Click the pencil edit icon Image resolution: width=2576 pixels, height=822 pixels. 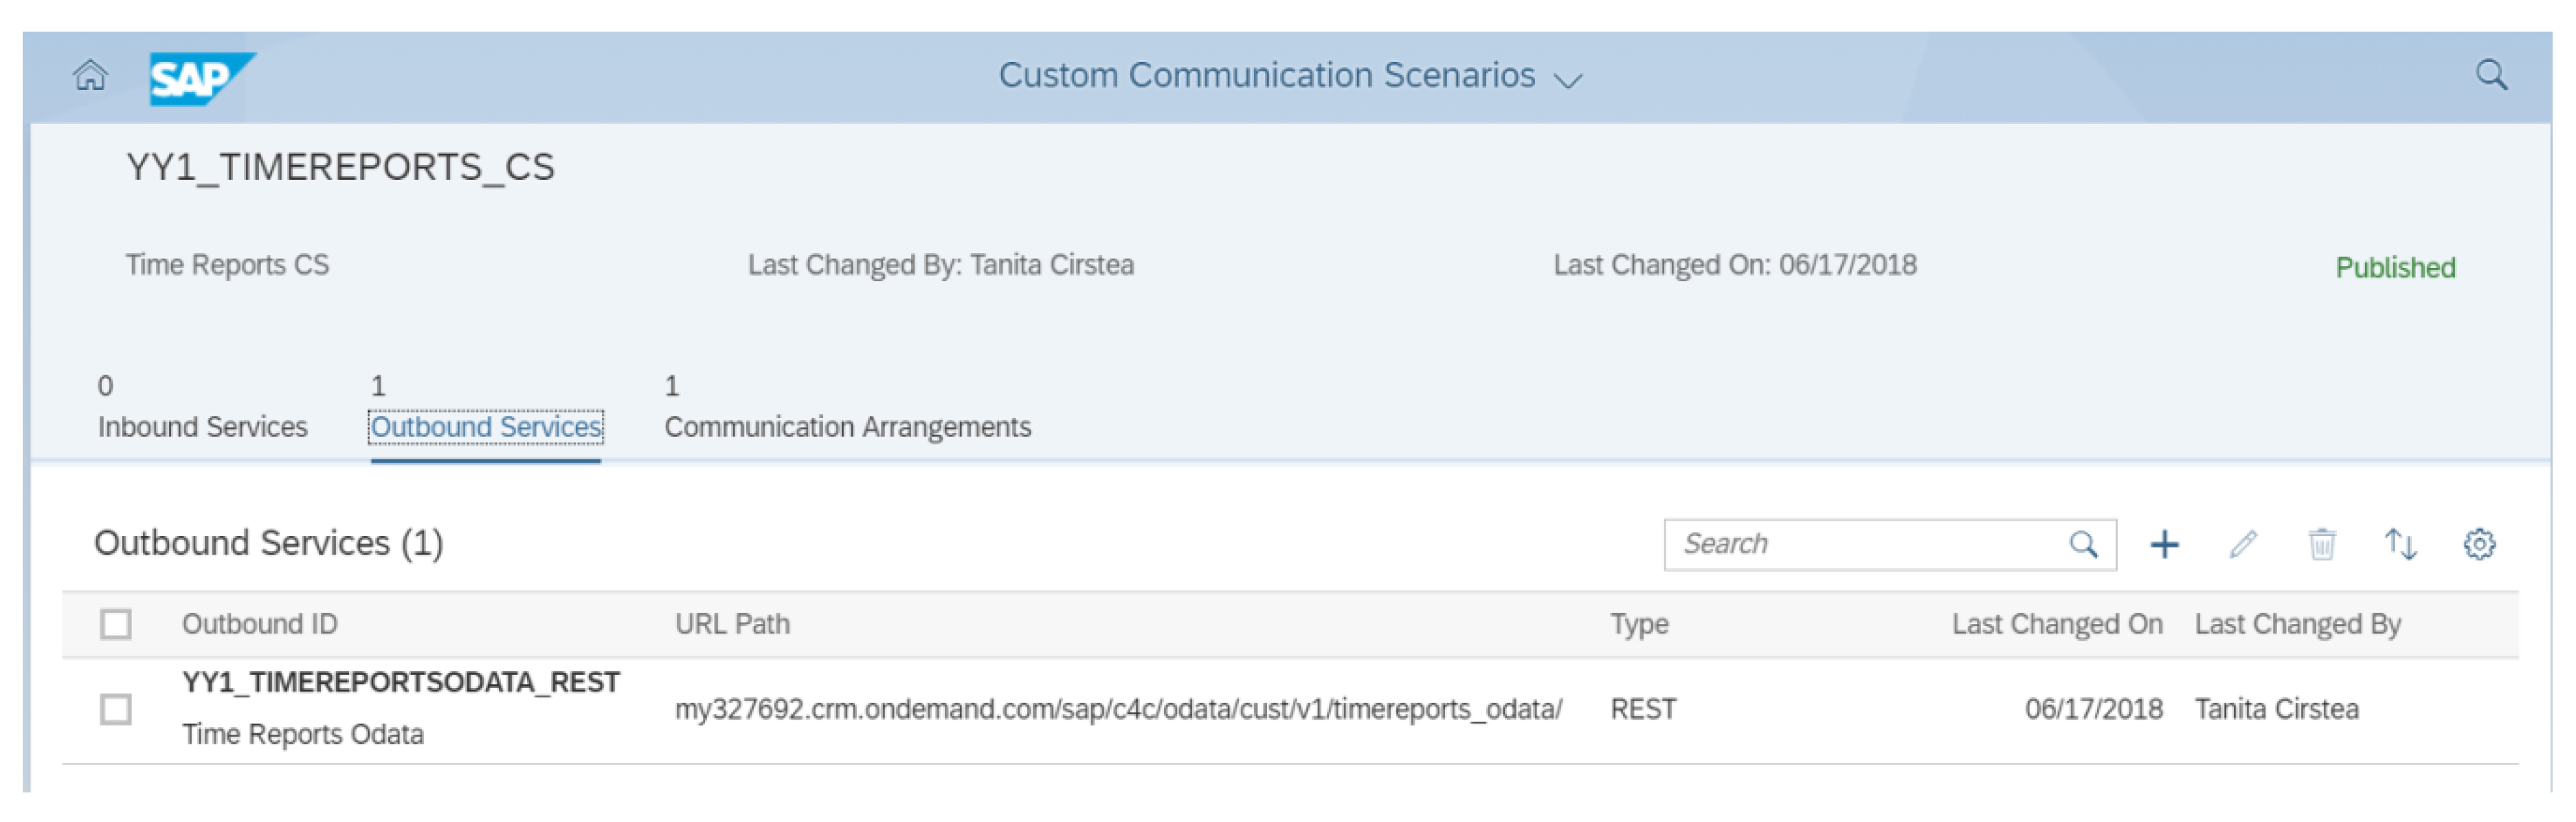click(2243, 544)
